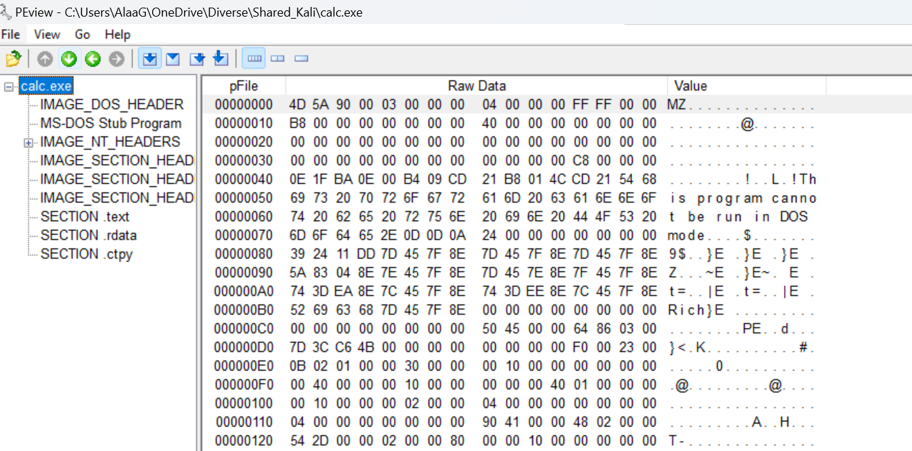This screenshot has width=912, height=451.
Task: Switch to the two-segment word width view
Action: (x=278, y=59)
